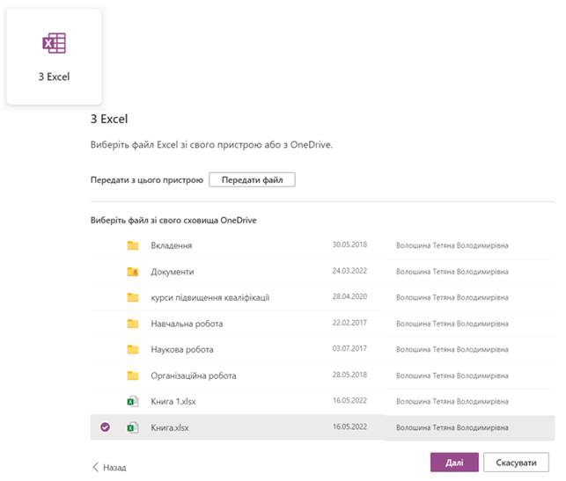Click the Навчальна робота folder icon
566x481 pixels.
[134, 324]
